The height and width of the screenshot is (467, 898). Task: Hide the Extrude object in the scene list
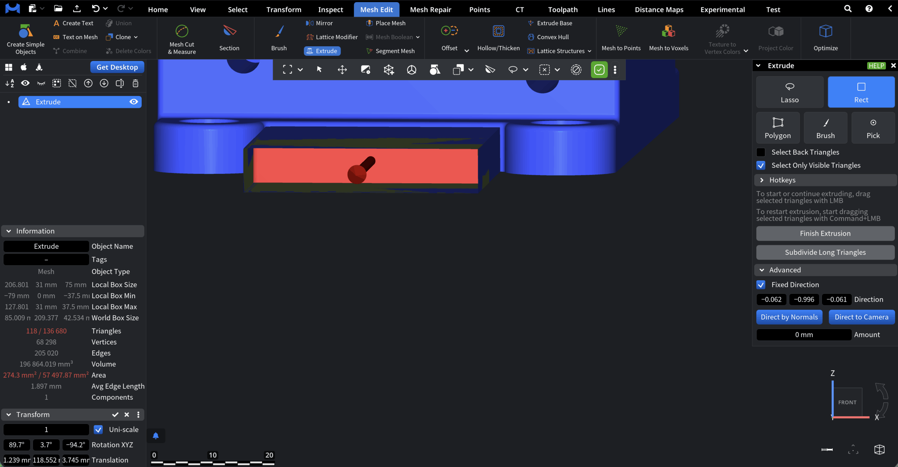click(x=134, y=102)
